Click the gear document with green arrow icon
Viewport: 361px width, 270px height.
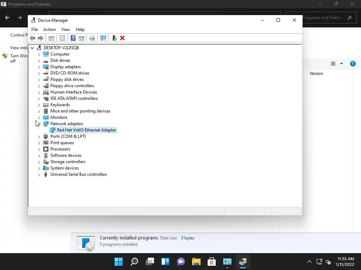(x=92, y=38)
